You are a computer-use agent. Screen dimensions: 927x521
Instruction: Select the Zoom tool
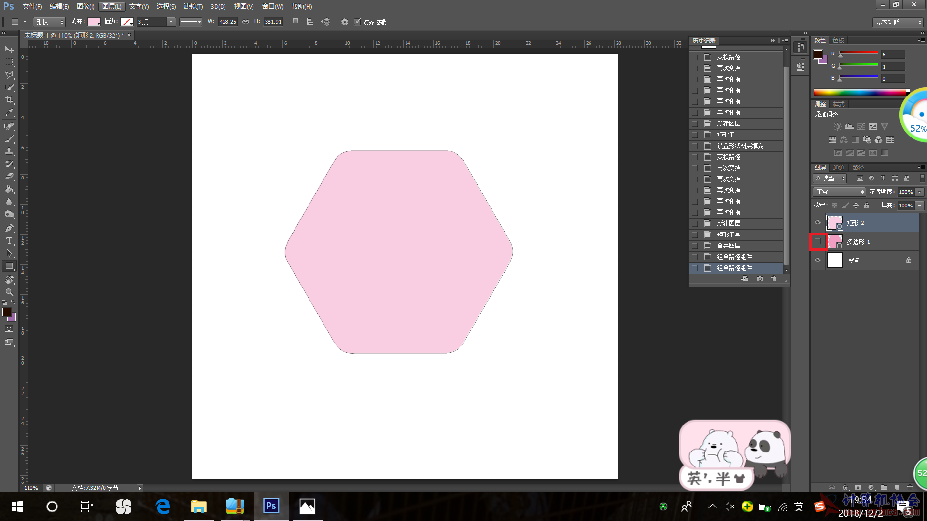click(x=9, y=292)
